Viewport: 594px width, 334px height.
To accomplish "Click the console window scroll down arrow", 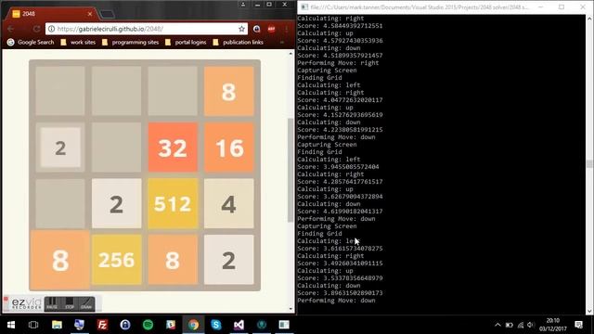I will [x=589, y=311].
